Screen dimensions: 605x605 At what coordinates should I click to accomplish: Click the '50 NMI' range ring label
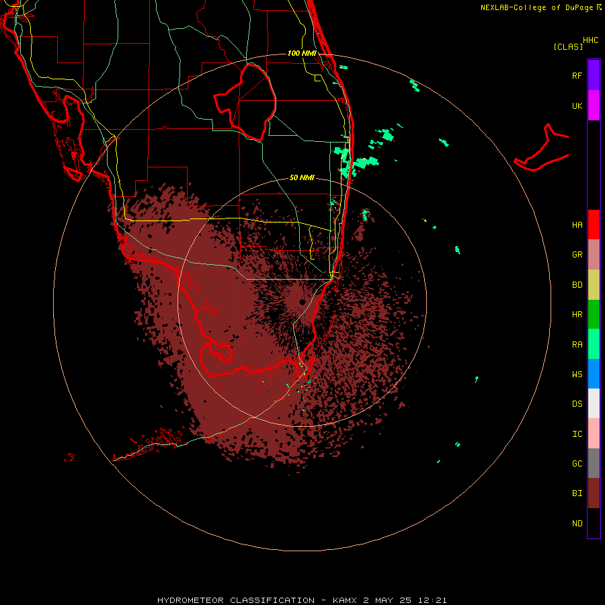[302, 177]
